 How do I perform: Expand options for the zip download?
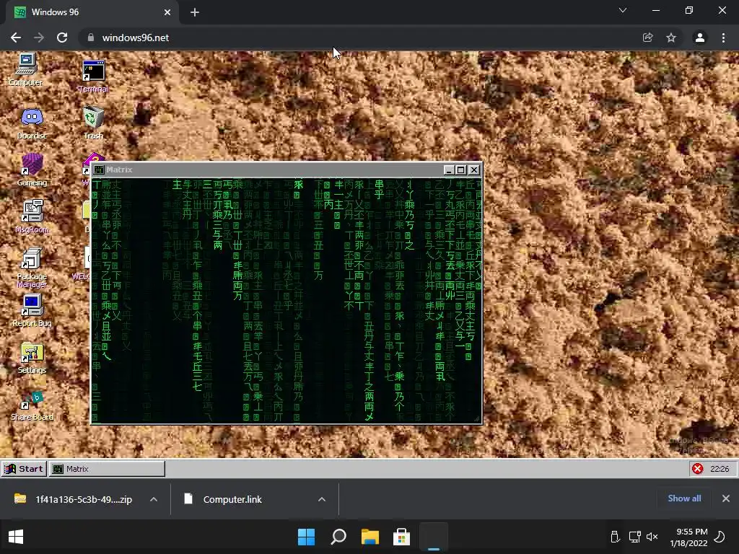pyautogui.click(x=154, y=499)
